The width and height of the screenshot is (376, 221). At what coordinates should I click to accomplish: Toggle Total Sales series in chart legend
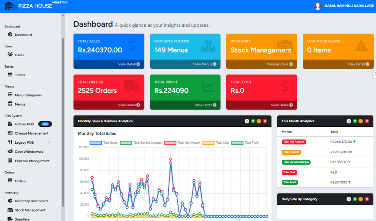pyautogui.click(x=103, y=143)
